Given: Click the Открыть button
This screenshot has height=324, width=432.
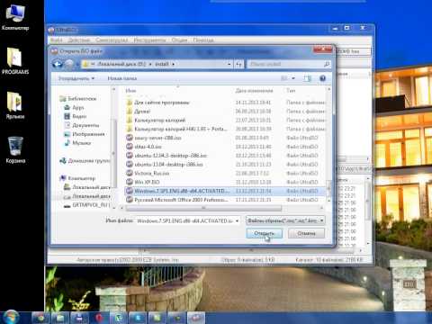Looking at the screenshot, I should 265,233.
